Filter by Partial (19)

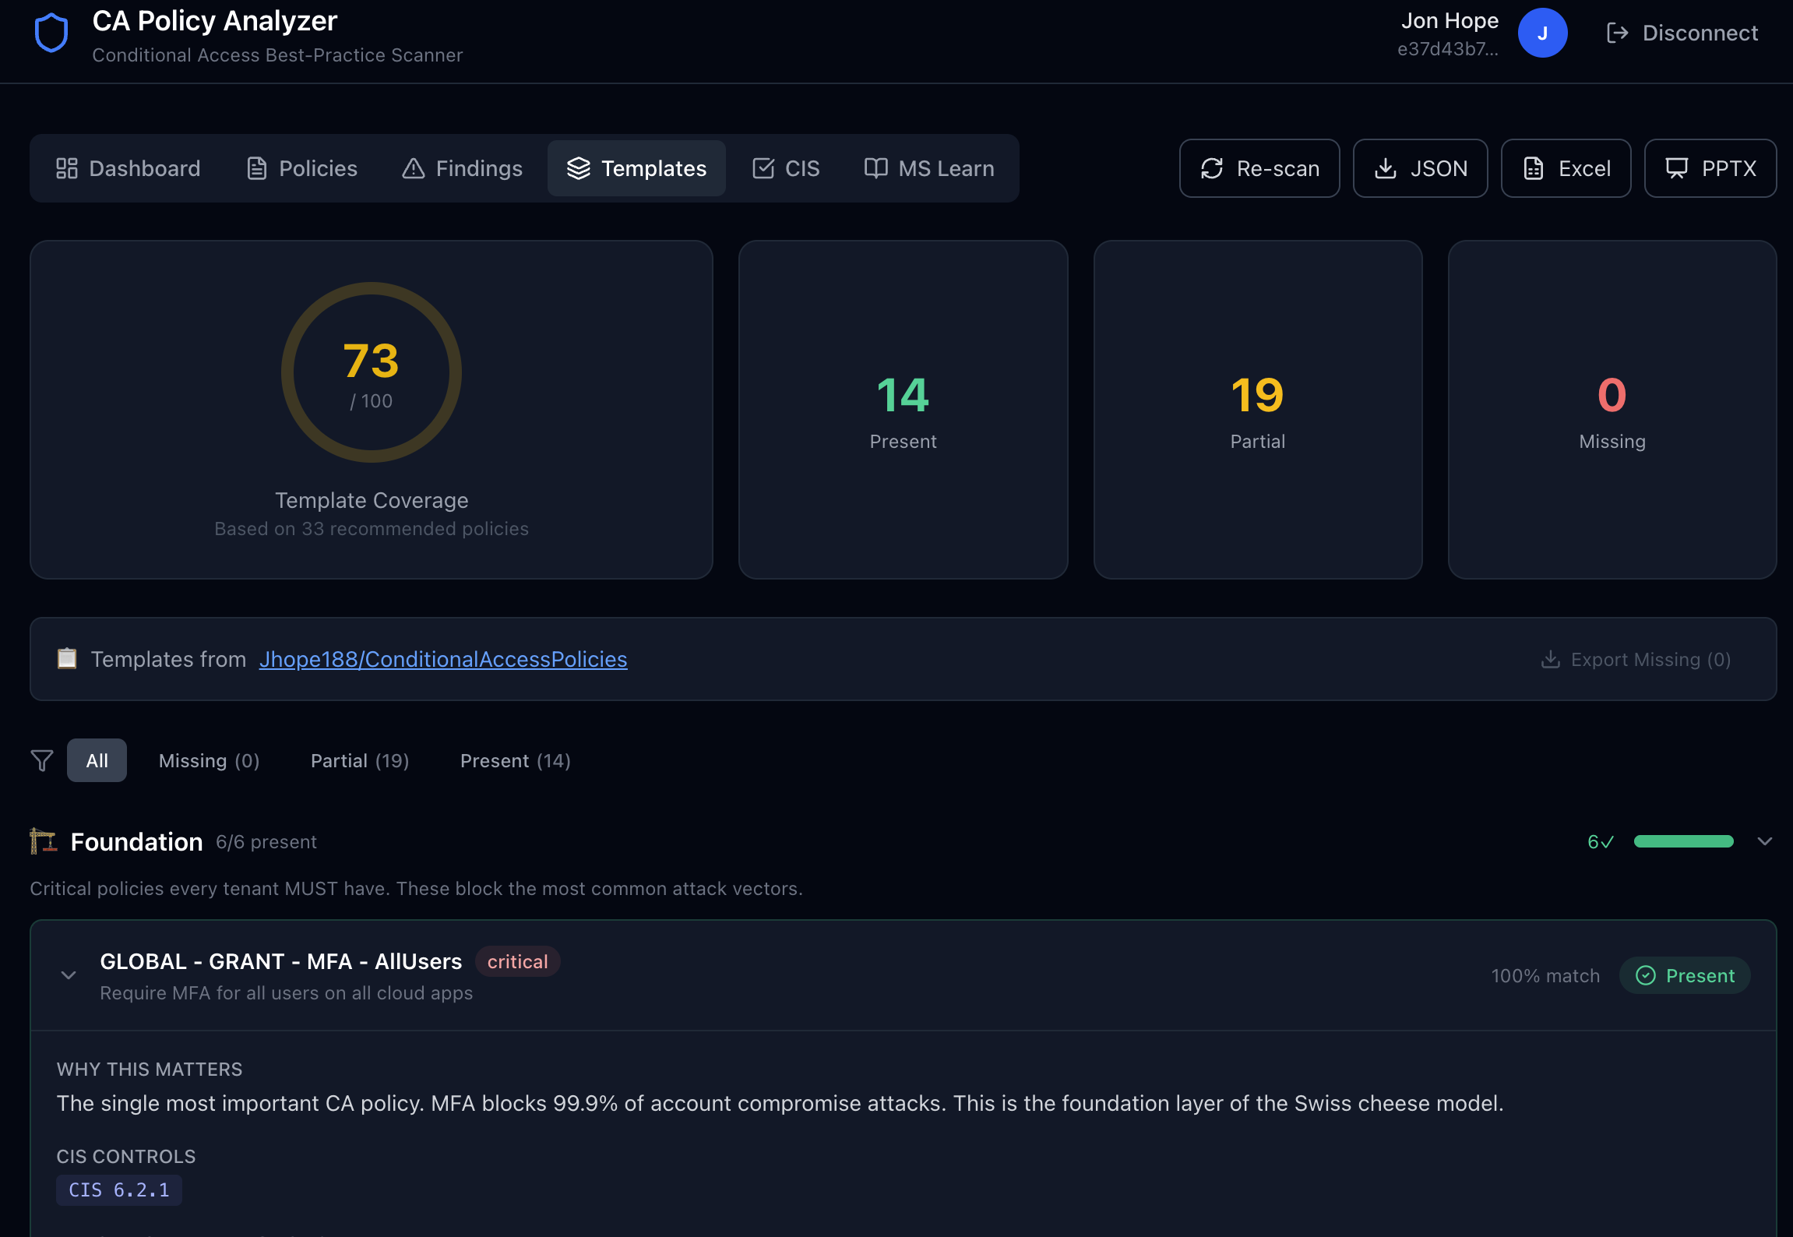pos(360,760)
